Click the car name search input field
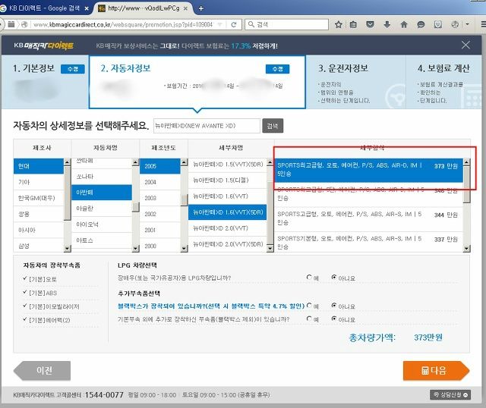 click(207, 126)
